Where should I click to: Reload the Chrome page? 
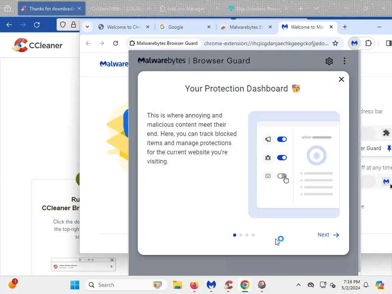point(116,43)
